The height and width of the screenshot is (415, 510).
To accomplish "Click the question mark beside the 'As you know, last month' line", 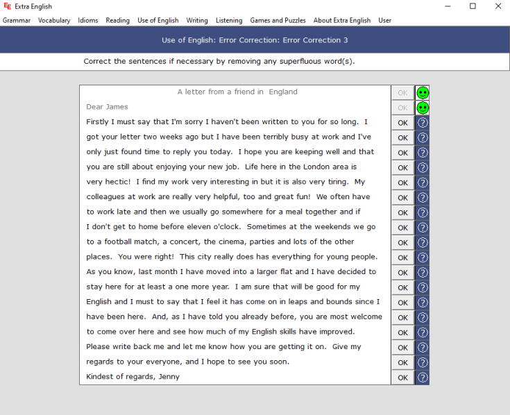I will 422,273.
